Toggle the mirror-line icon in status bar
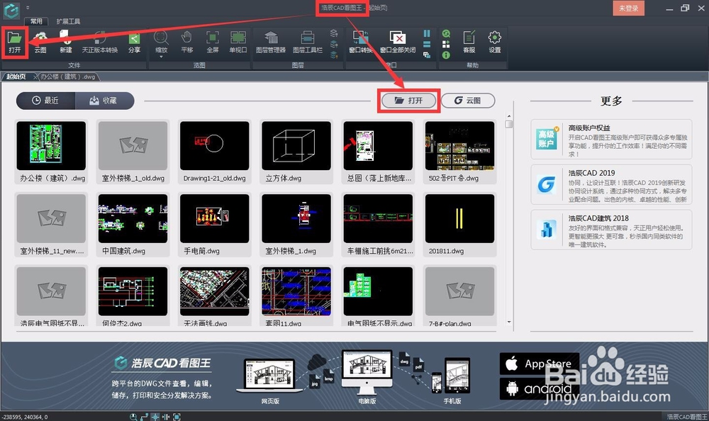 tap(165, 417)
